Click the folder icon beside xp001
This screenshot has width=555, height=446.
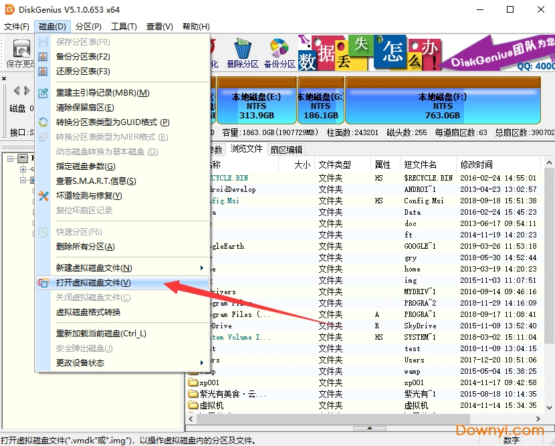coord(191,384)
